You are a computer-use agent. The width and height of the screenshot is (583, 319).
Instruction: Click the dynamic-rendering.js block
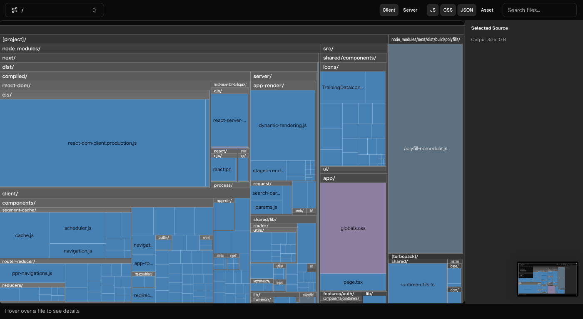pos(283,125)
